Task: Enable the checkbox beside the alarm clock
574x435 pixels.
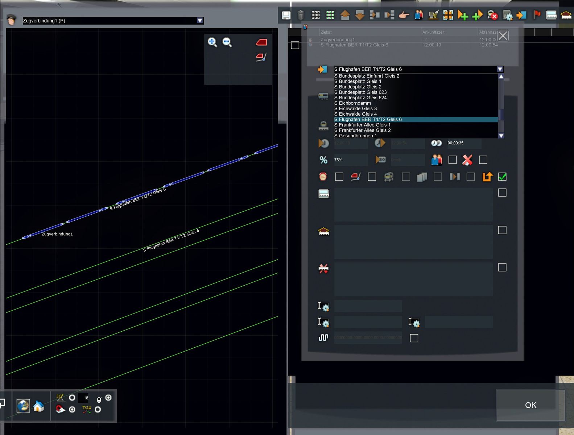Action: coord(339,177)
